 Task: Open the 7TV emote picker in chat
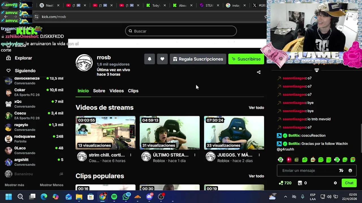point(341,171)
